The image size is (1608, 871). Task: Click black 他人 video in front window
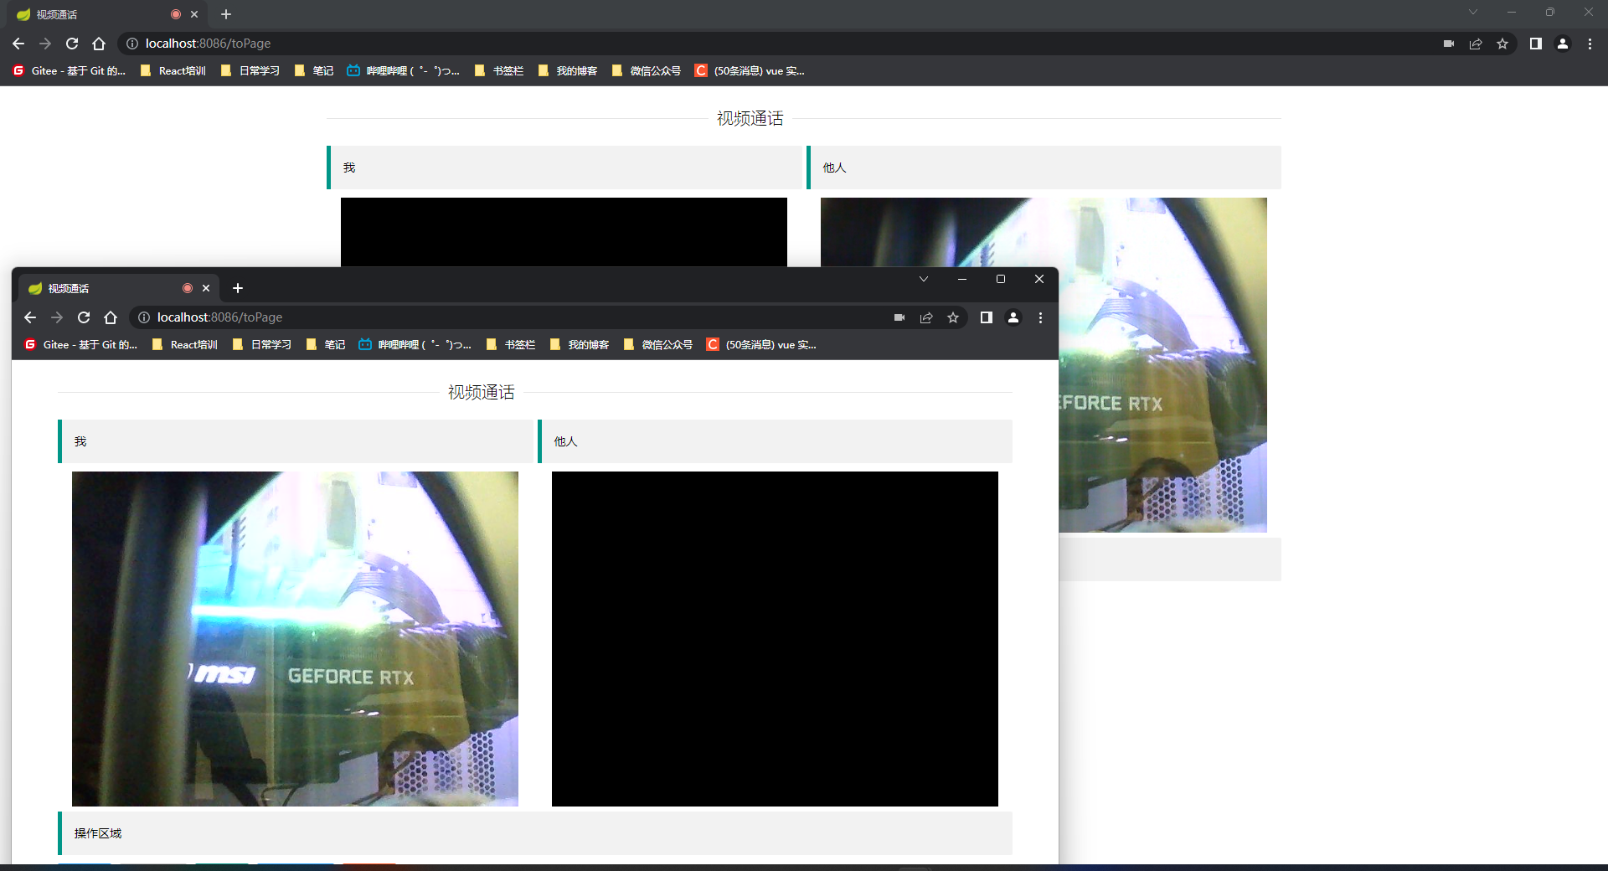point(775,639)
